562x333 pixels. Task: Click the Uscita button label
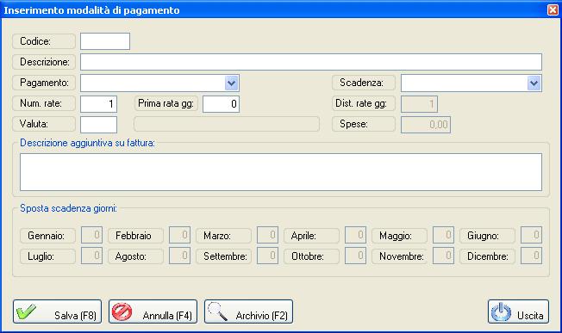click(x=530, y=316)
